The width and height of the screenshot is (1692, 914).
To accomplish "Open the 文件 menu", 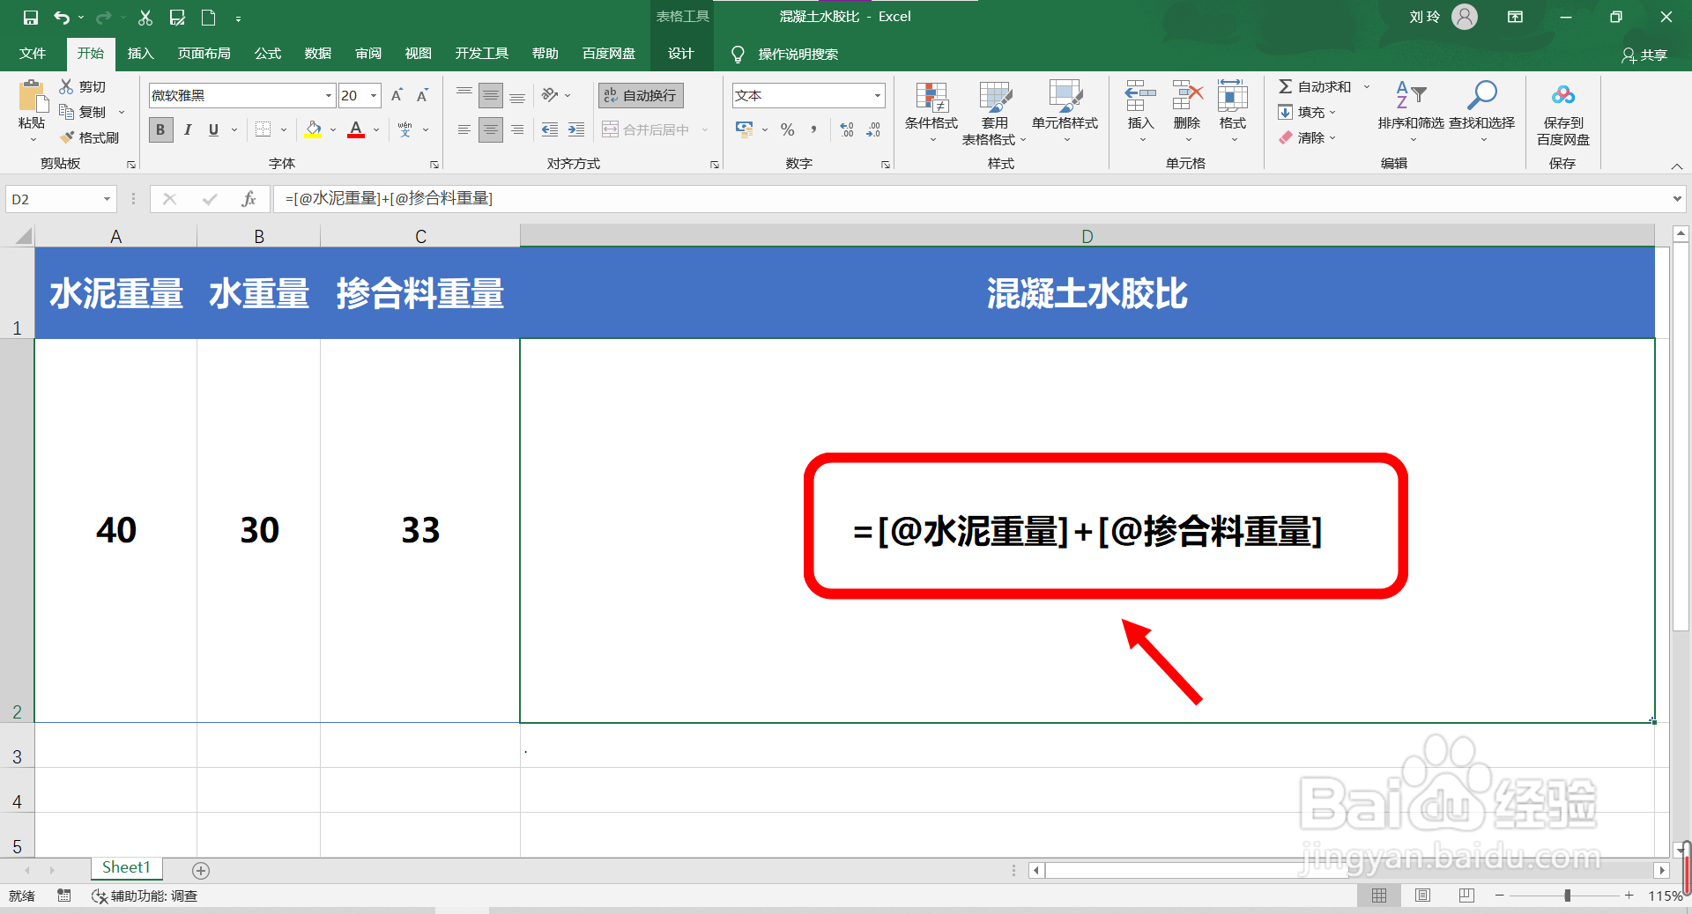I will pos(32,53).
